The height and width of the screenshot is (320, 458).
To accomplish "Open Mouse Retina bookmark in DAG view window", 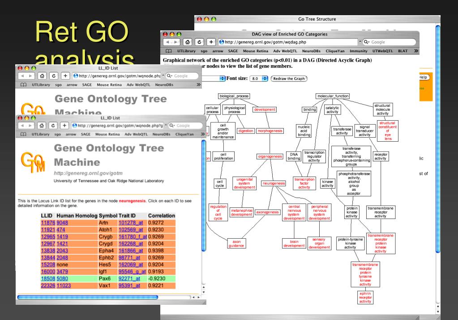I will click(x=256, y=51).
